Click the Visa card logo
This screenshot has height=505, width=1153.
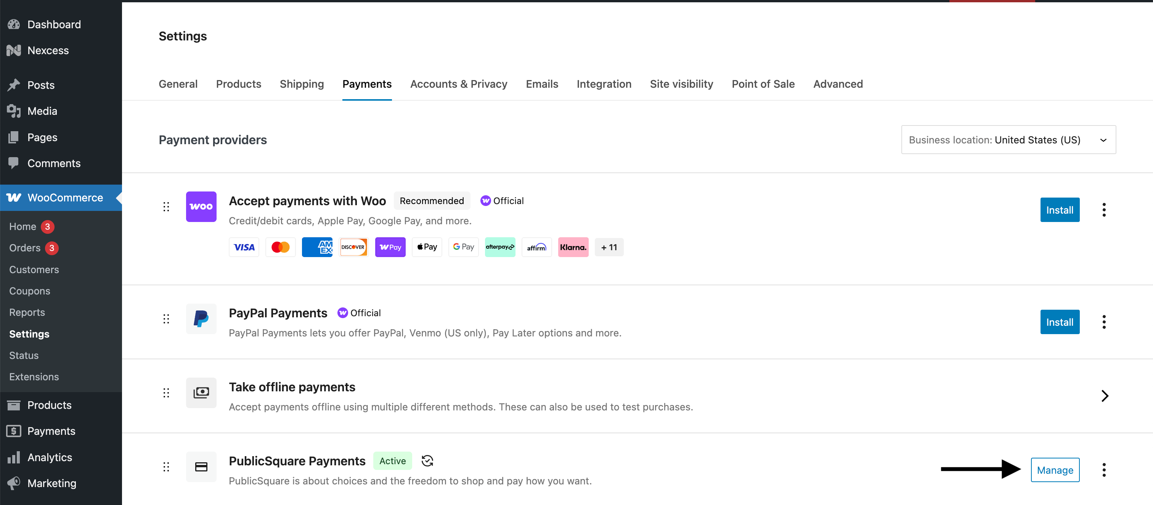(x=244, y=247)
